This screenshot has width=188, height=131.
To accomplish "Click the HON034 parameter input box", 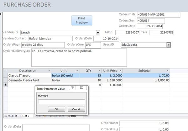I will 62,102.
